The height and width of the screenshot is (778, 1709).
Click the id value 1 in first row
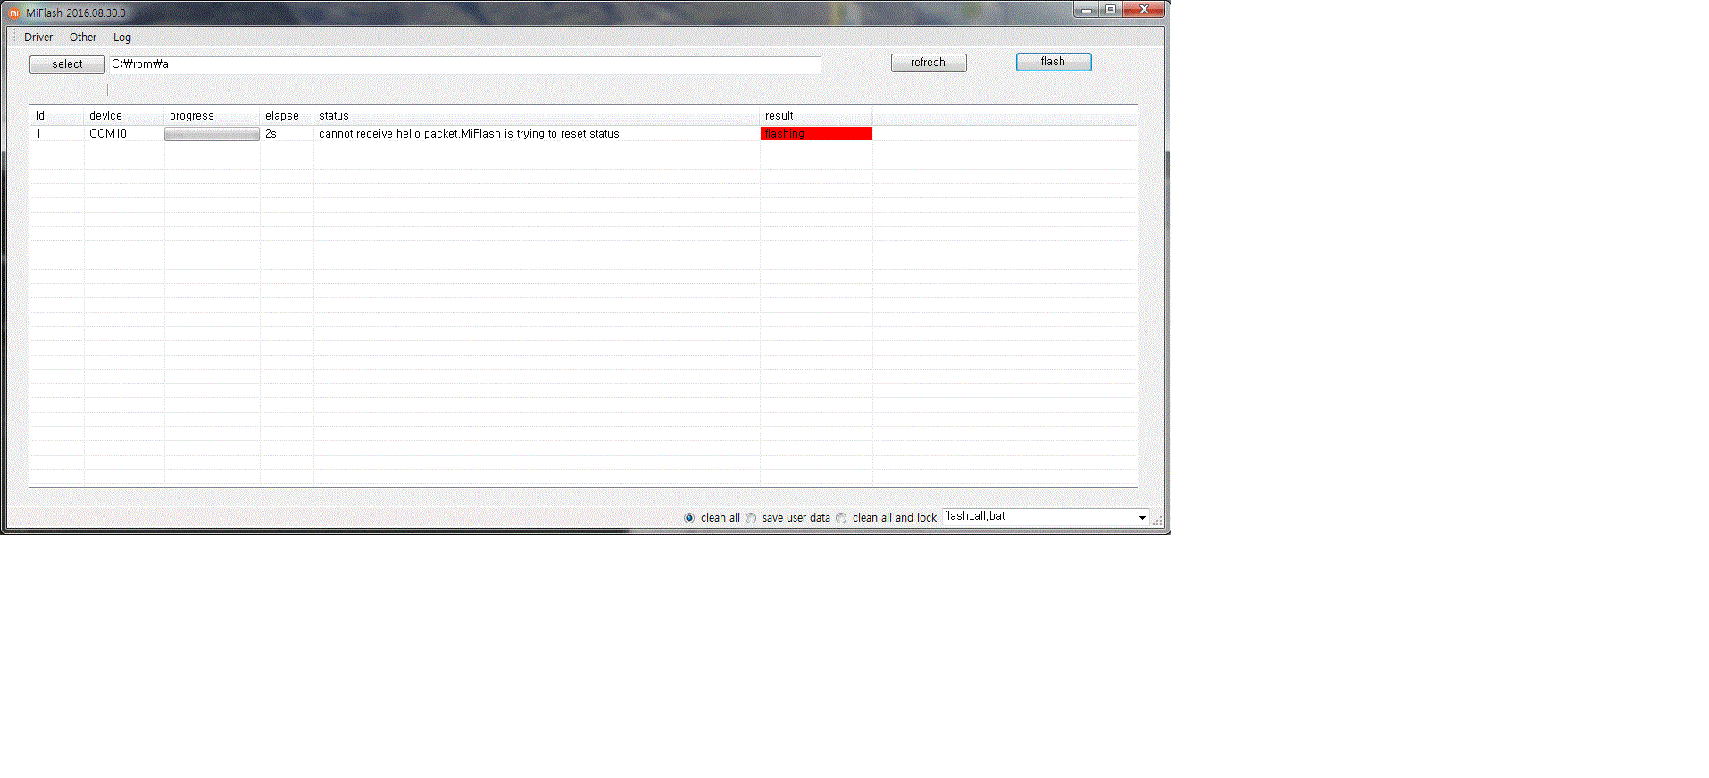(38, 134)
